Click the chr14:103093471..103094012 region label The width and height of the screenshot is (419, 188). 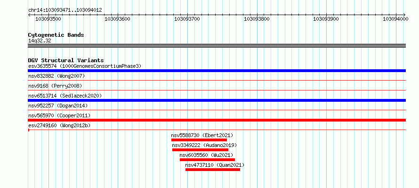pyautogui.click(x=65, y=10)
